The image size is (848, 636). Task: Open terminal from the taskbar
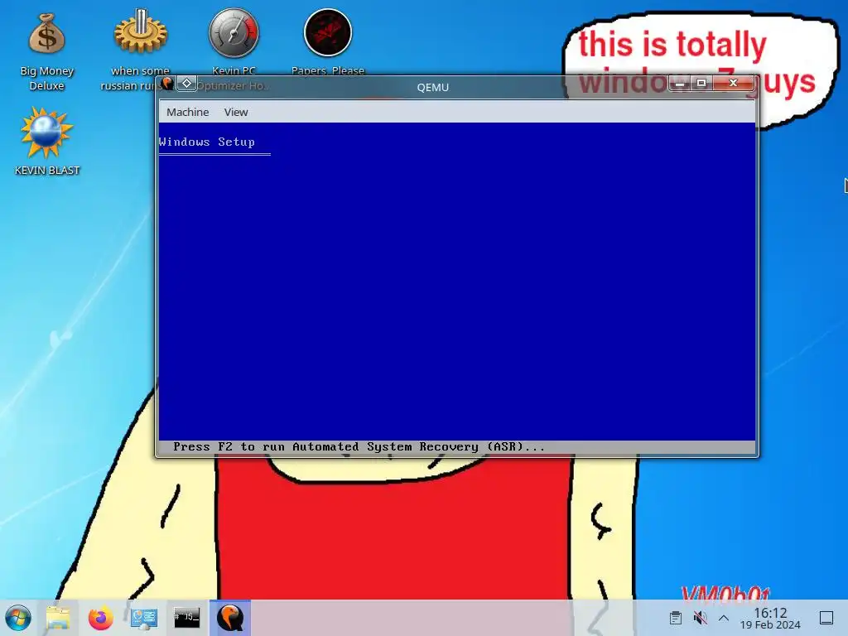click(x=186, y=618)
